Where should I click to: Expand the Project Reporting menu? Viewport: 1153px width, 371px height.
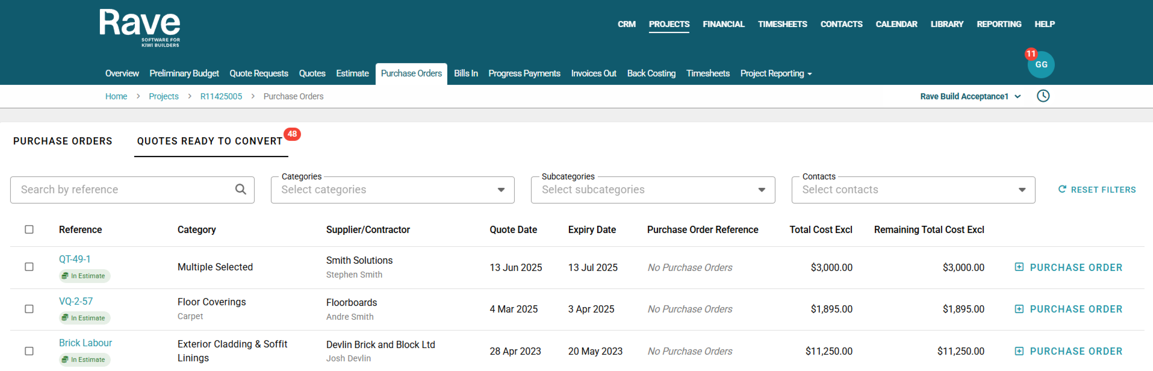coord(775,73)
